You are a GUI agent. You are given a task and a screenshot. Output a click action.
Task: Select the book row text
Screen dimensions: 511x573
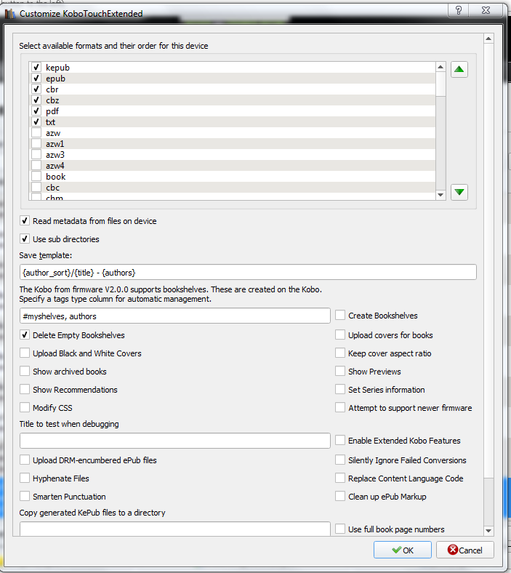point(55,177)
